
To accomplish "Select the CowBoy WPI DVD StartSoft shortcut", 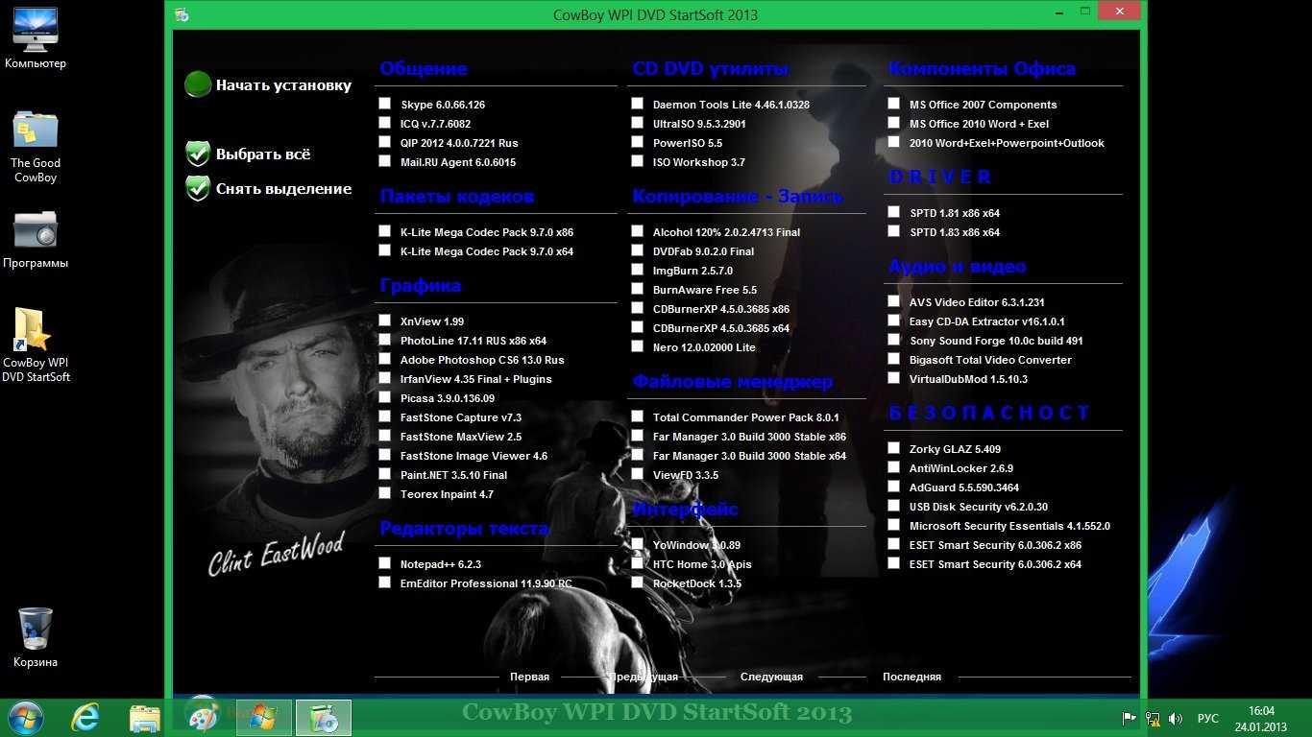I will (36, 345).
